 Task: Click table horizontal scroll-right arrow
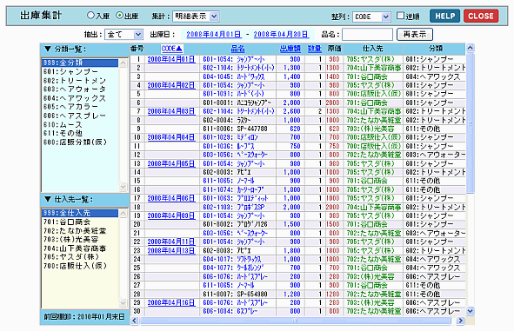coord(461,321)
